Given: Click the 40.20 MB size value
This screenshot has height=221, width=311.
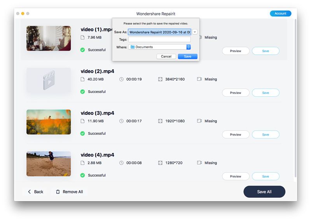Looking at the screenshot, I should 96,79.
